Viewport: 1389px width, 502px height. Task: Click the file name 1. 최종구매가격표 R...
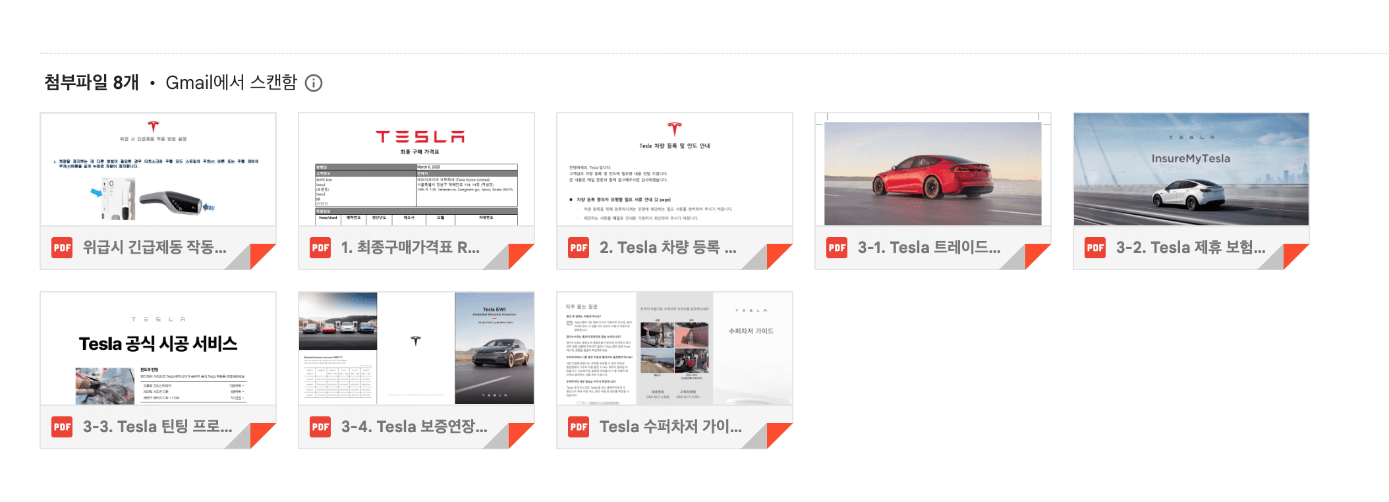pos(411,248)
